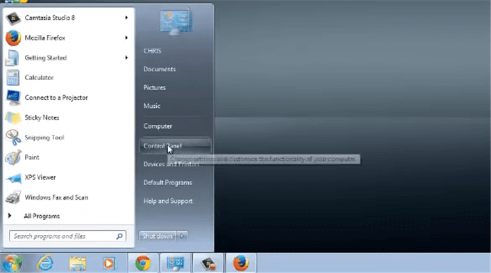Open XPS Viewer icon
This screenshot has width=491, height=273.
click(13, 178)
